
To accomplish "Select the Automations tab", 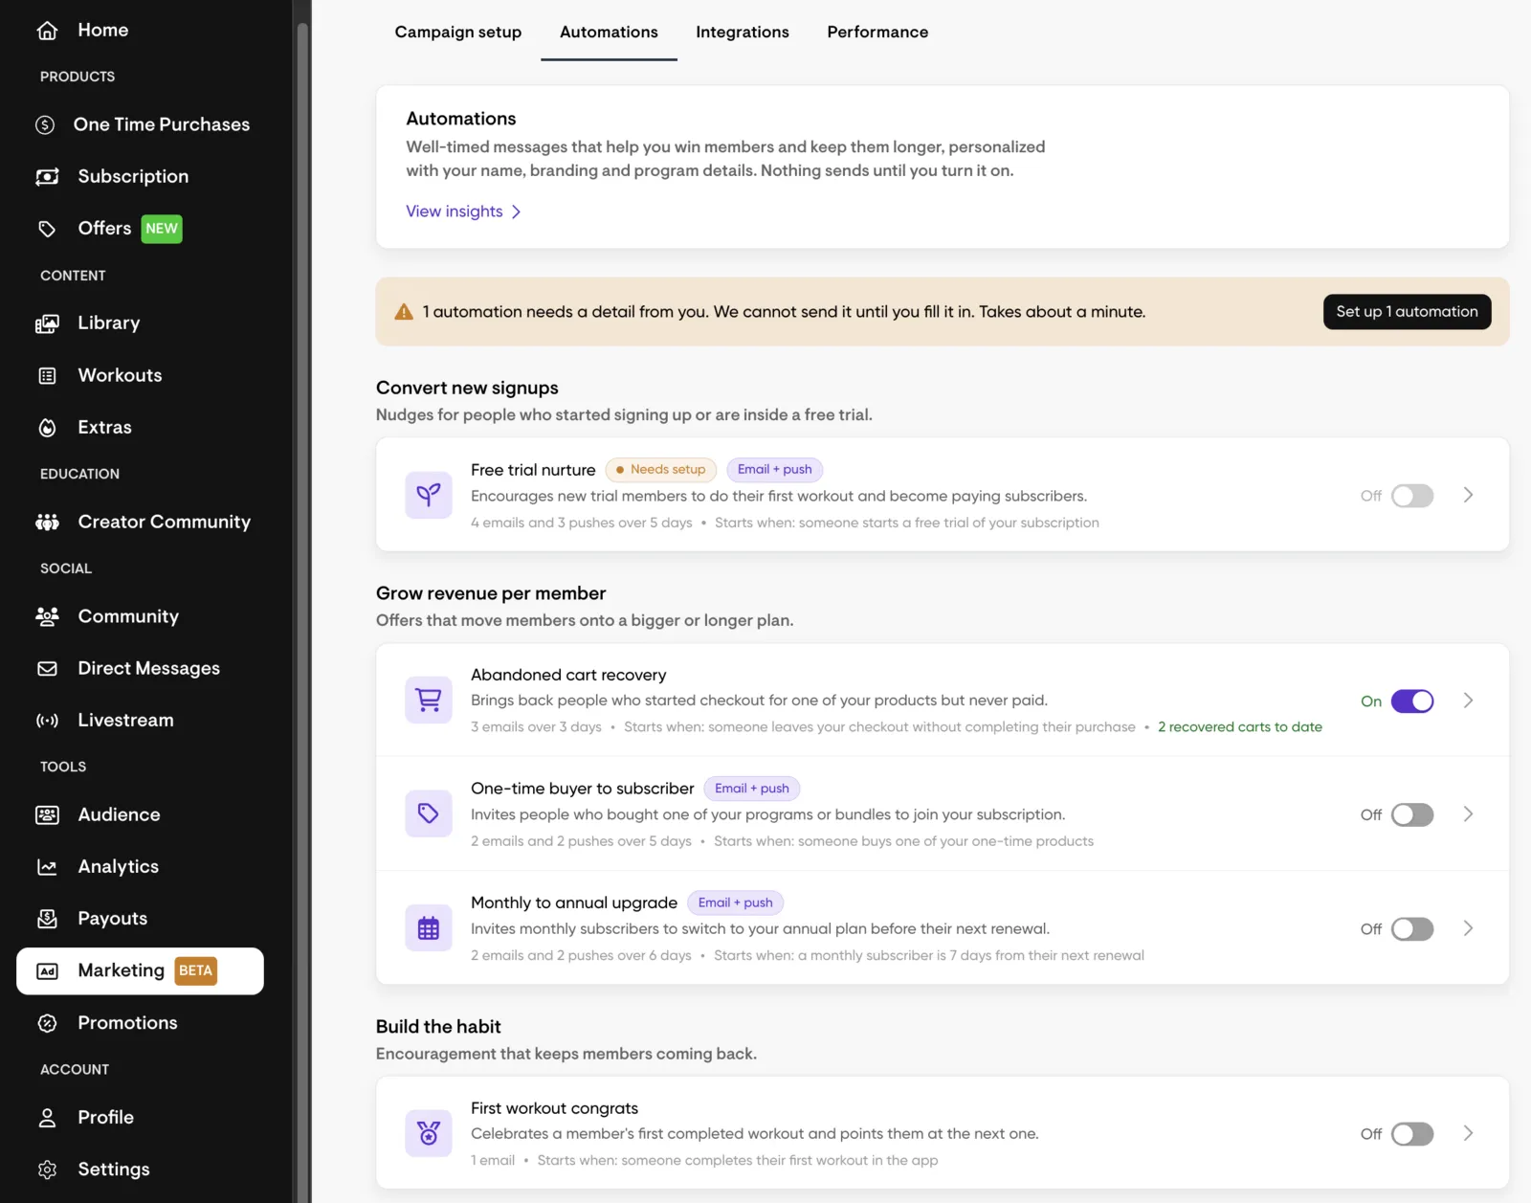I will pyautogui.click(x=609, y=33).
